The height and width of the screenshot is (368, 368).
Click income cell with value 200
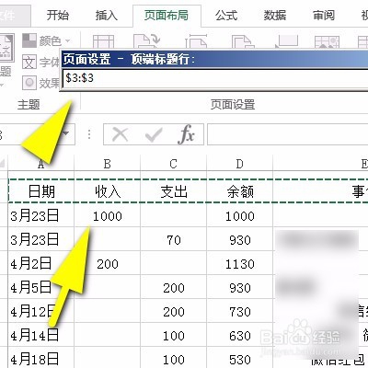(x=108, y=263)
